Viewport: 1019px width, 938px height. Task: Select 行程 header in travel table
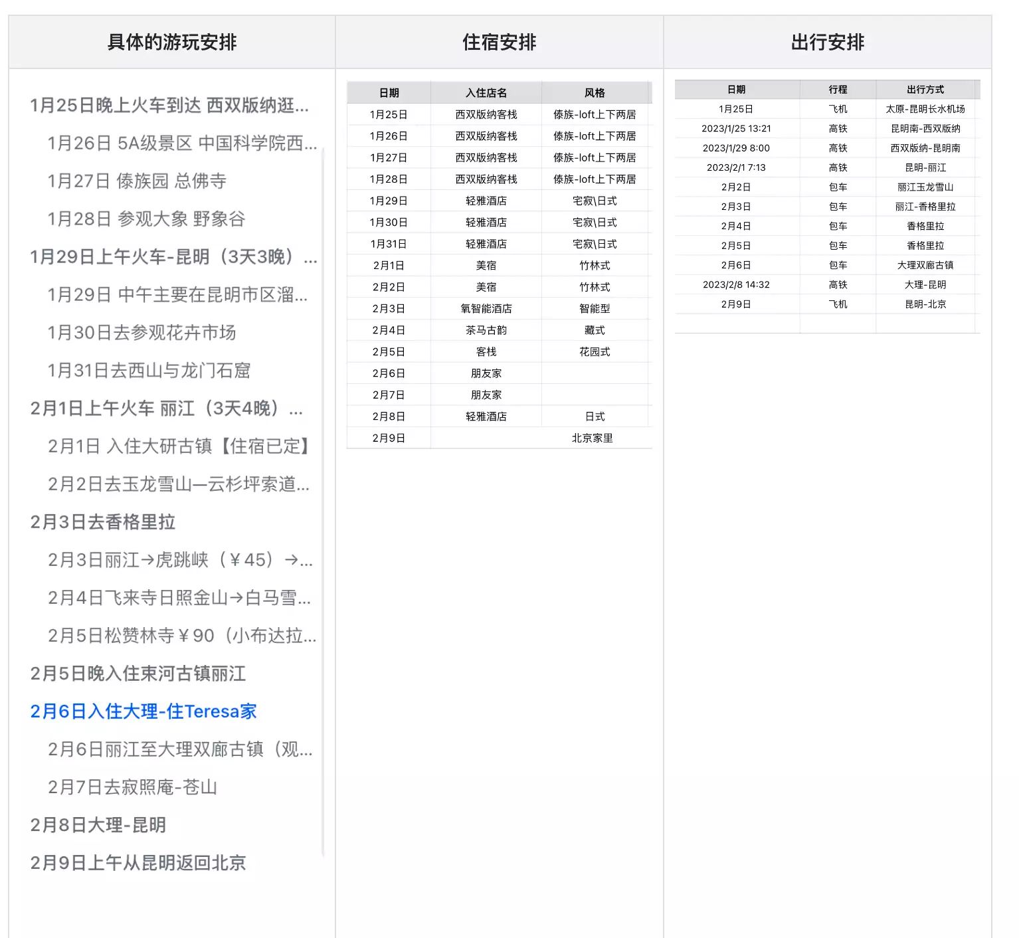click(838, 90)
